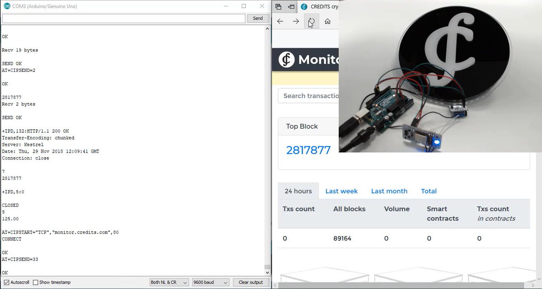Switch to the Last month tab
542x289 pixels.
point(389,191)
